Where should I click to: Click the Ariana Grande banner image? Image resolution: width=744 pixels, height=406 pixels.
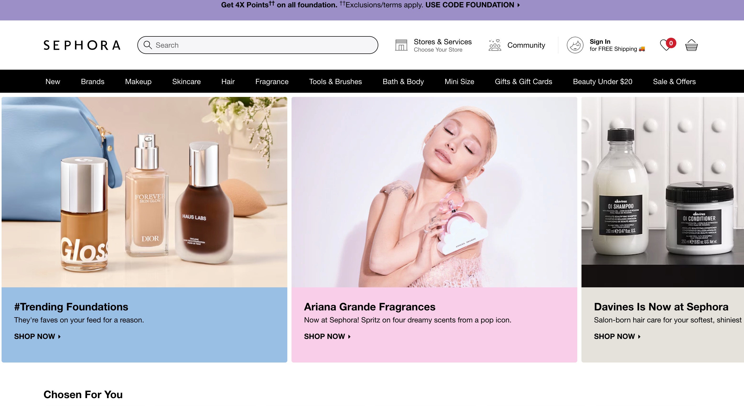pos(434,192)
